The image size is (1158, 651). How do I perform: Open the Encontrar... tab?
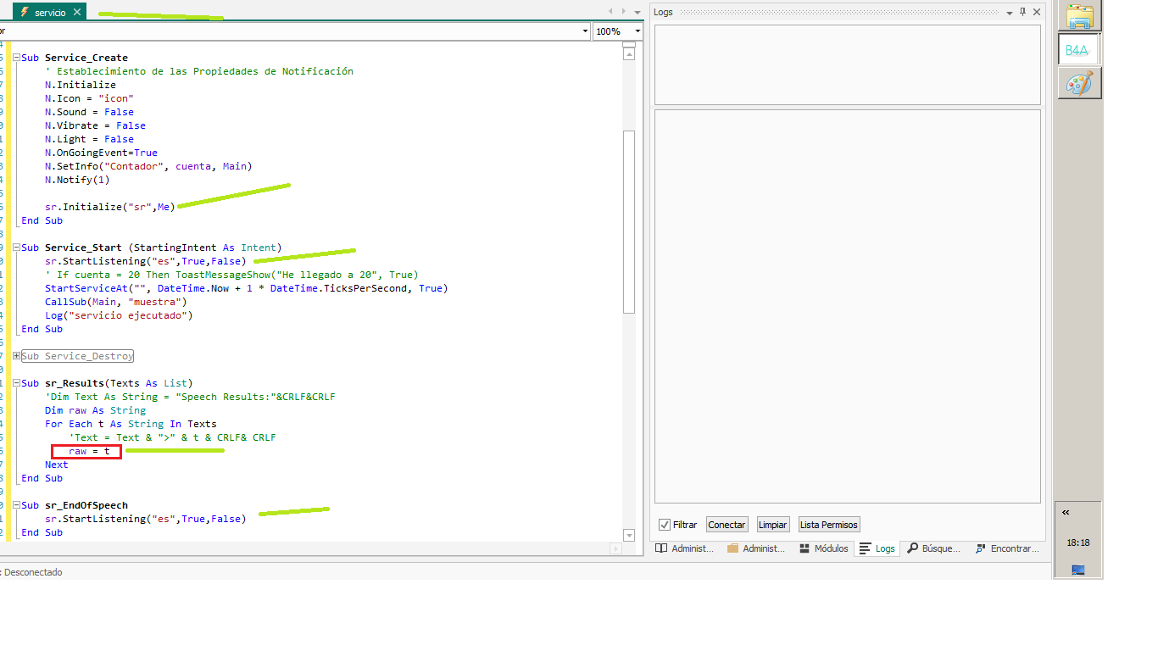point(1007,548)
